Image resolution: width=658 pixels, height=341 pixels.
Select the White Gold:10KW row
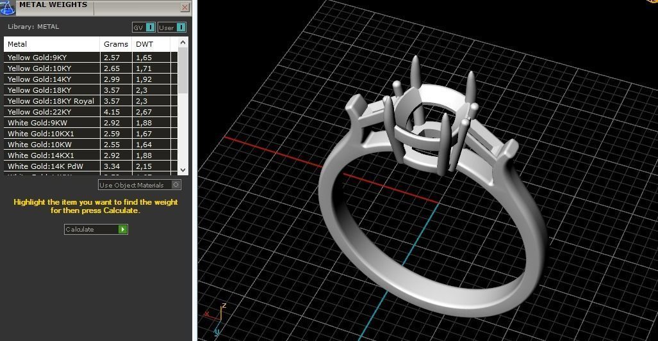coord(90,145)
